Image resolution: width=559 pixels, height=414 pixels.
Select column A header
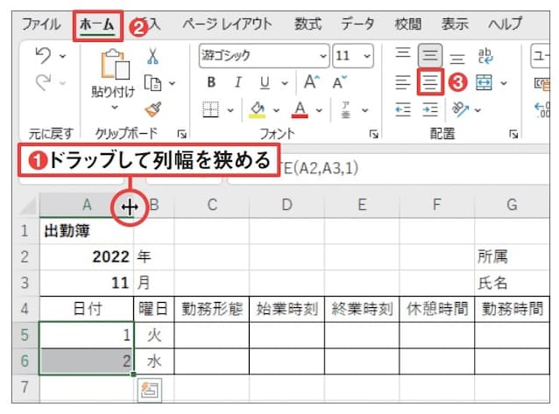click(87, 206)
